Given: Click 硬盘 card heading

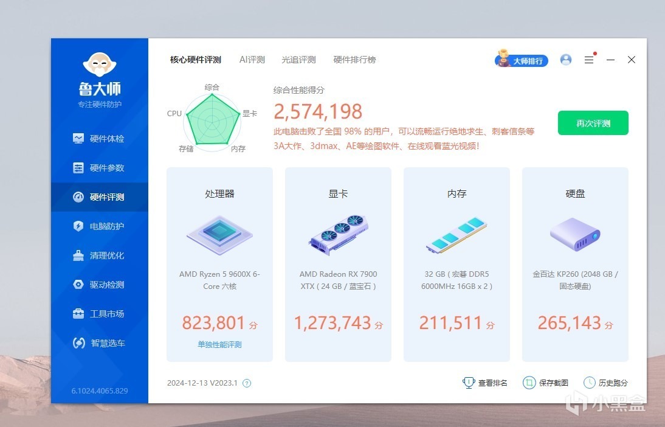Looking at the screenshot, I should pos(575,194).
